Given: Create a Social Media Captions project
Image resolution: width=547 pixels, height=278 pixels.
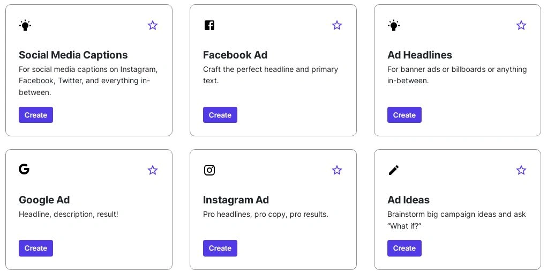Looking at the screenshot, I should point(36,115).
